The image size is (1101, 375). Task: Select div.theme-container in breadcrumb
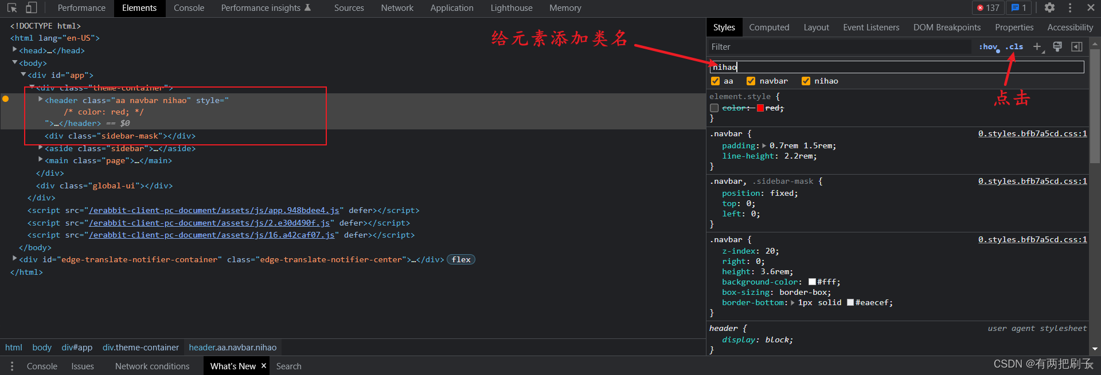click(140, 348)
